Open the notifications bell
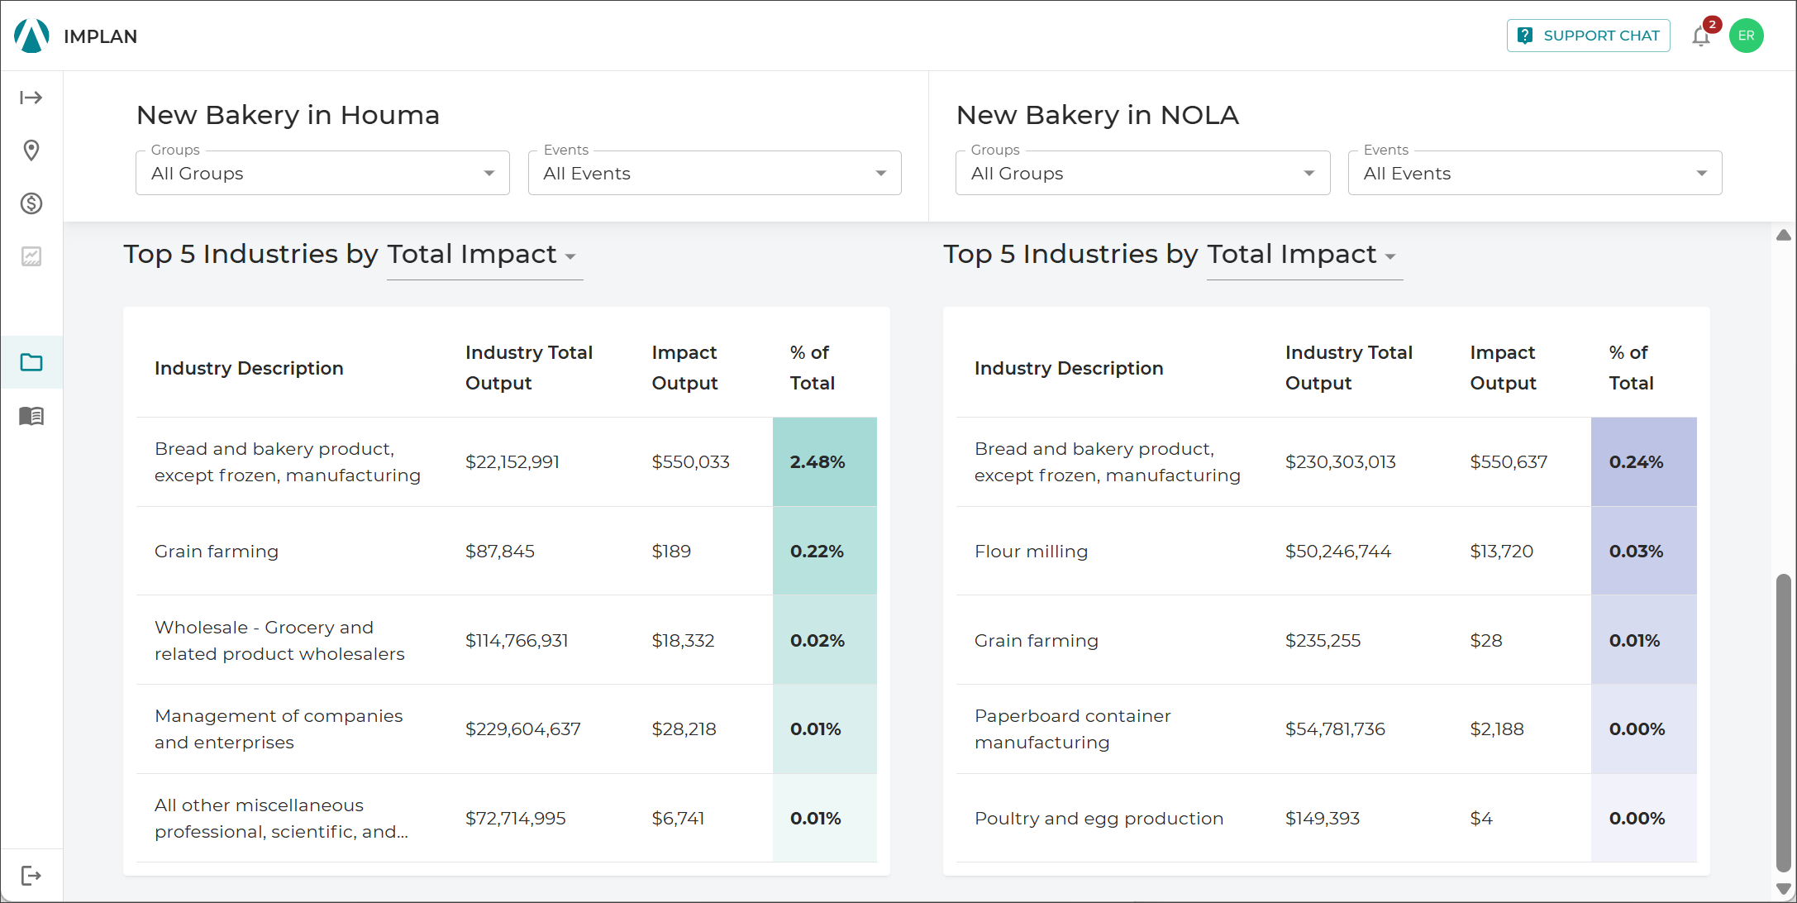Screen dimensions: 1797x903 (1701, 36)
